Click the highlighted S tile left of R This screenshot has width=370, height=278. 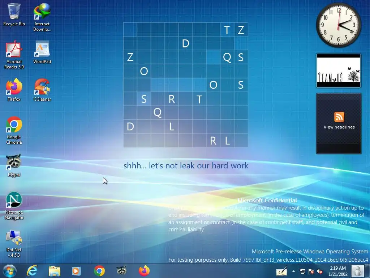(144, 99)
